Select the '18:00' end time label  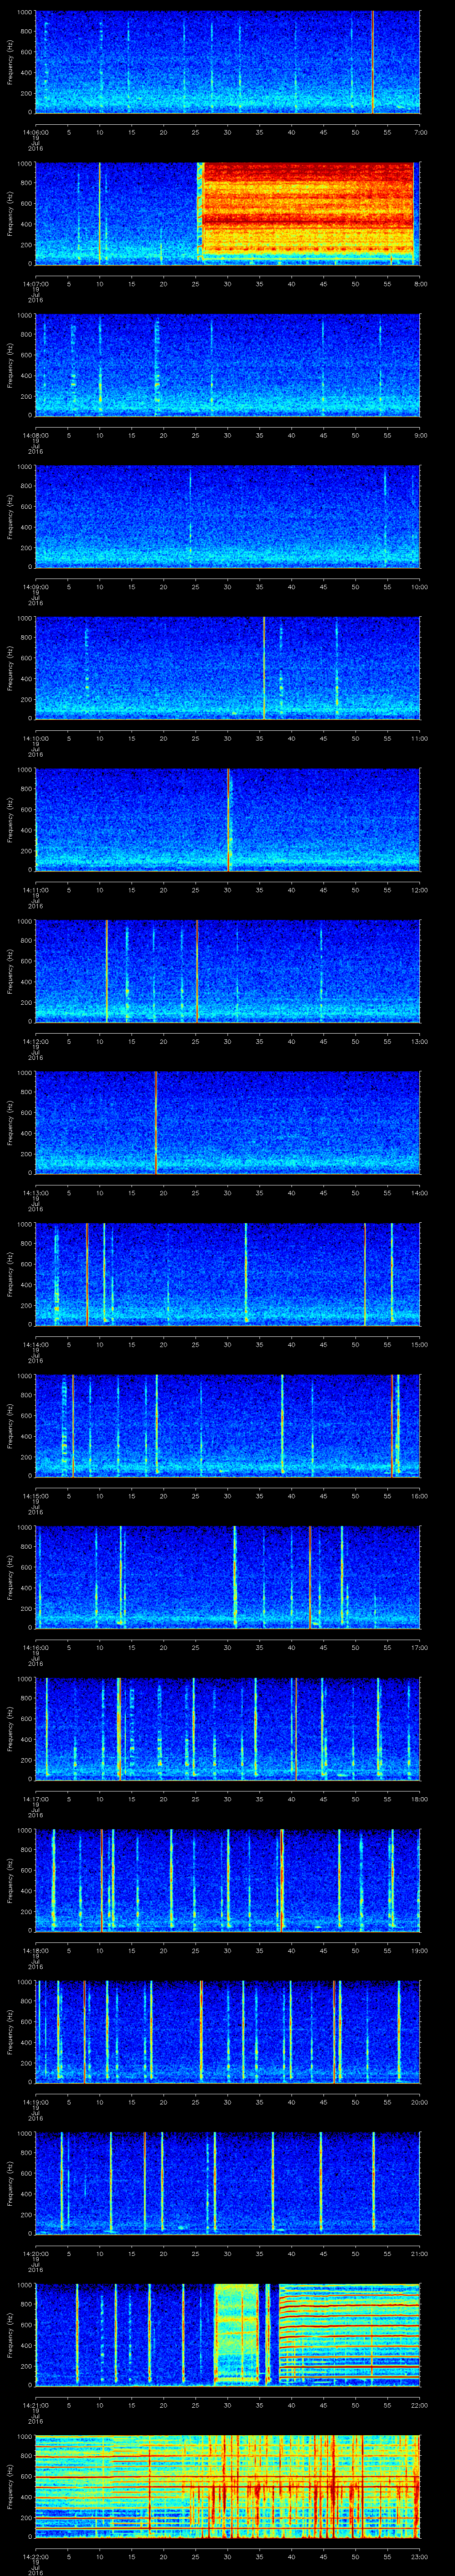point(419,1798)
